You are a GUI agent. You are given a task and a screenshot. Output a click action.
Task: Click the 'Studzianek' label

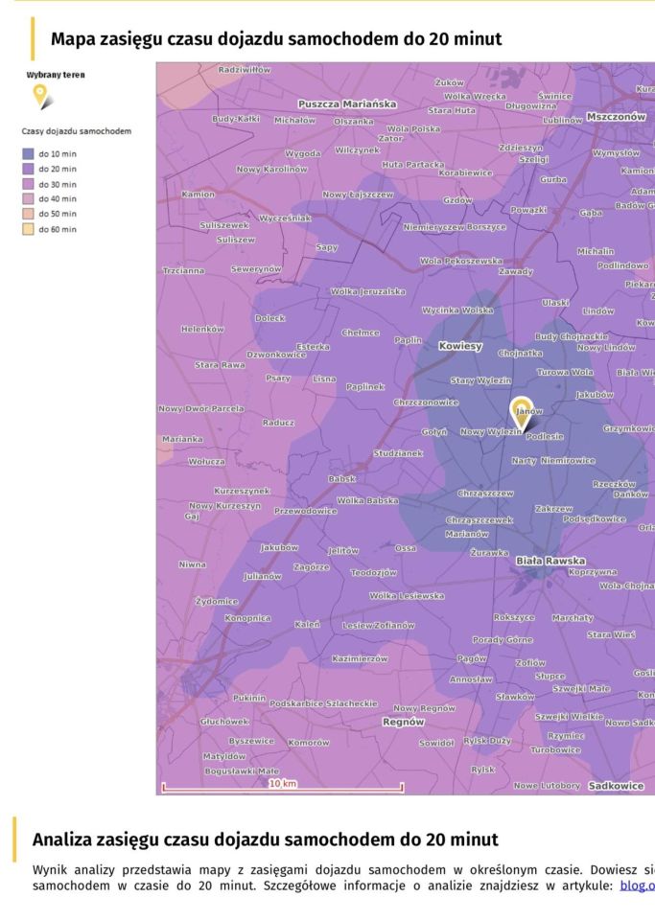[x=398, y=453]
